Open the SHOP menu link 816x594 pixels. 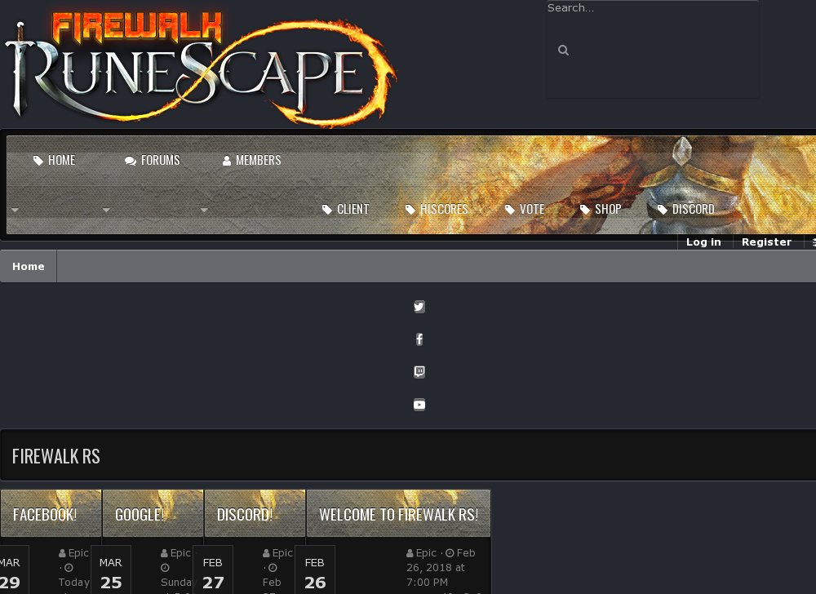pyautogui.click(x=601, y=209)
